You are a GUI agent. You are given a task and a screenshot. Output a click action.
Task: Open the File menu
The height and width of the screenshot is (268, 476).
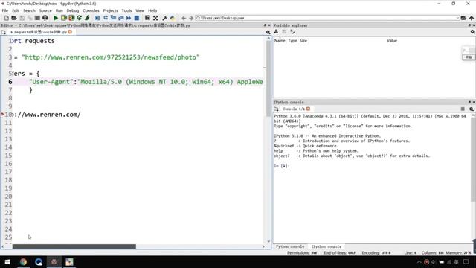[x=5, y=10]
